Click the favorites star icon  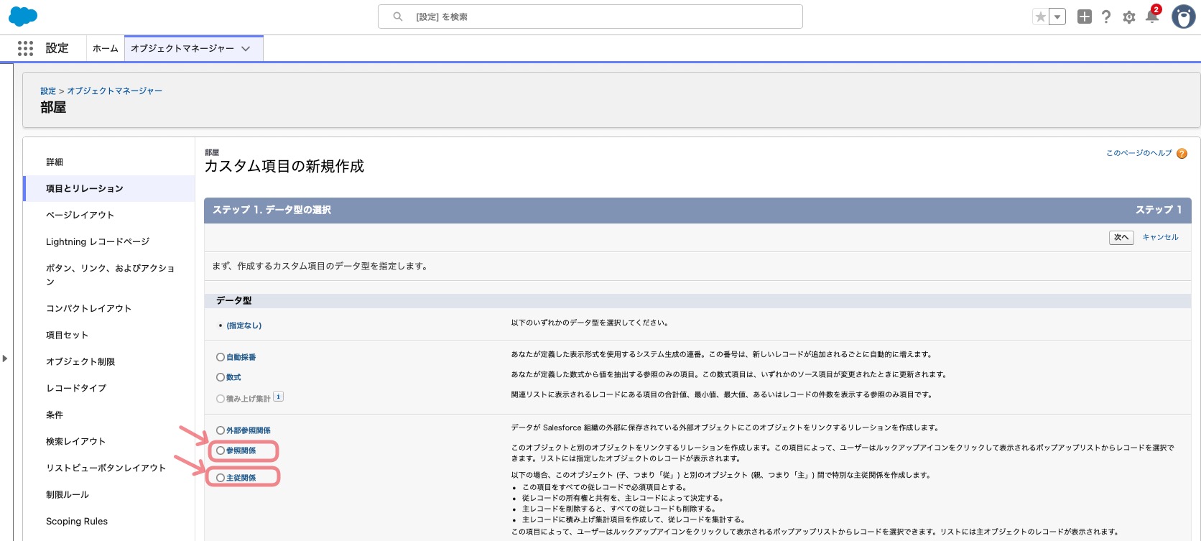(x=1040, y=17)
